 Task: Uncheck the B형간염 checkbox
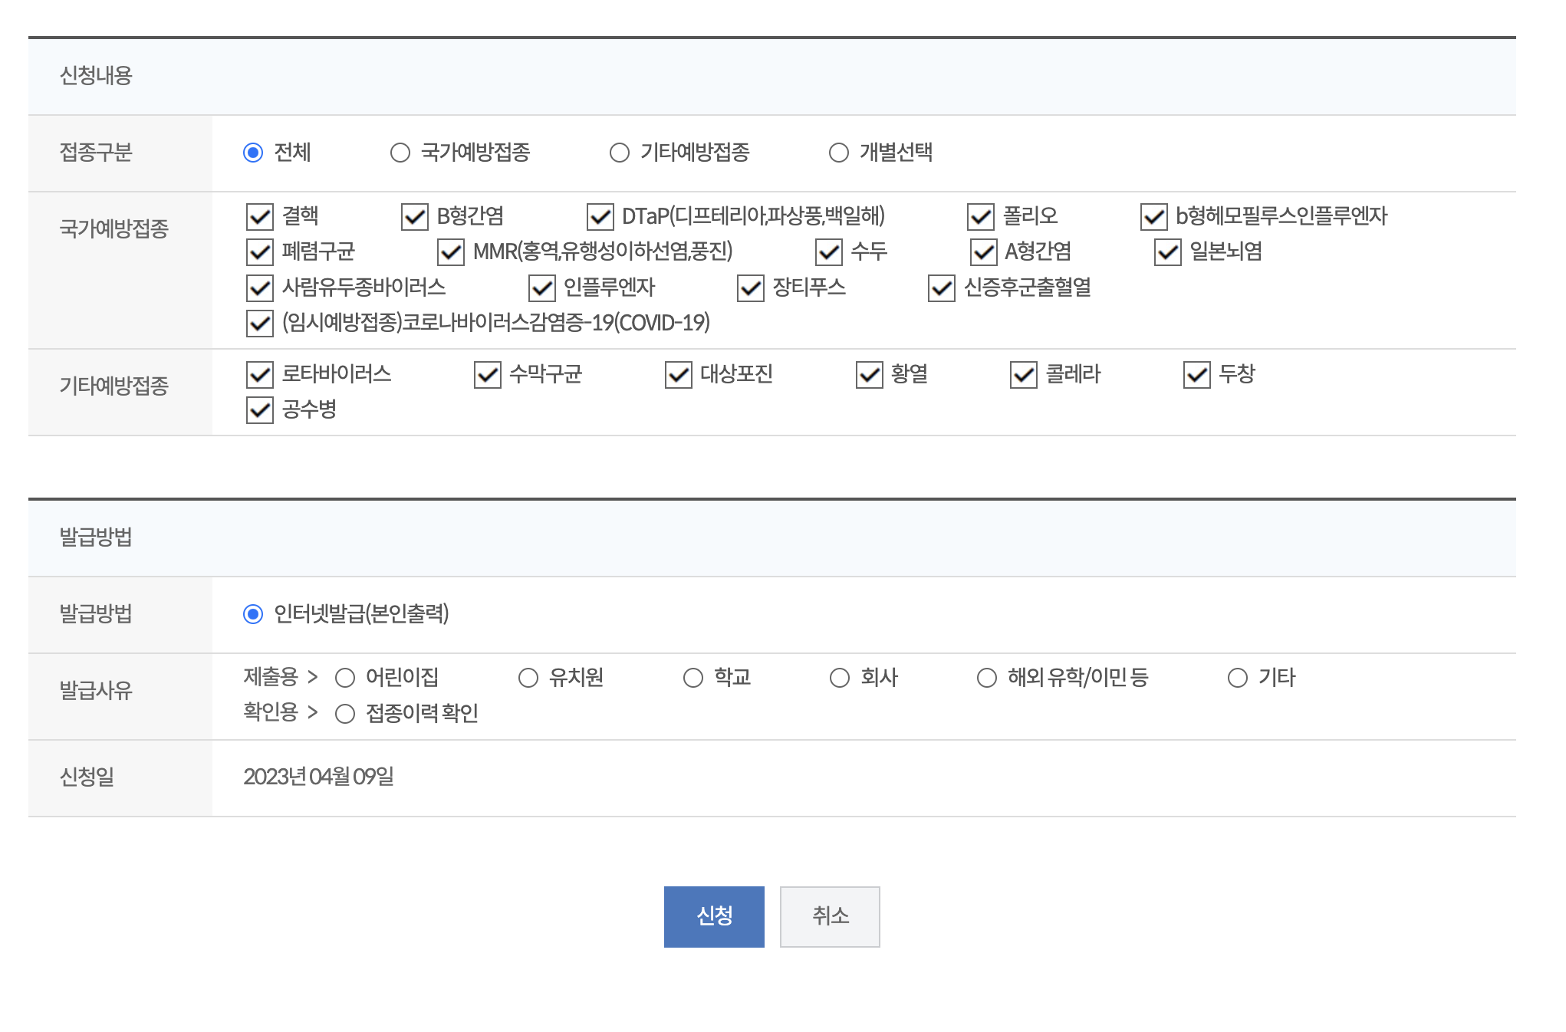(x=415, y=217)
